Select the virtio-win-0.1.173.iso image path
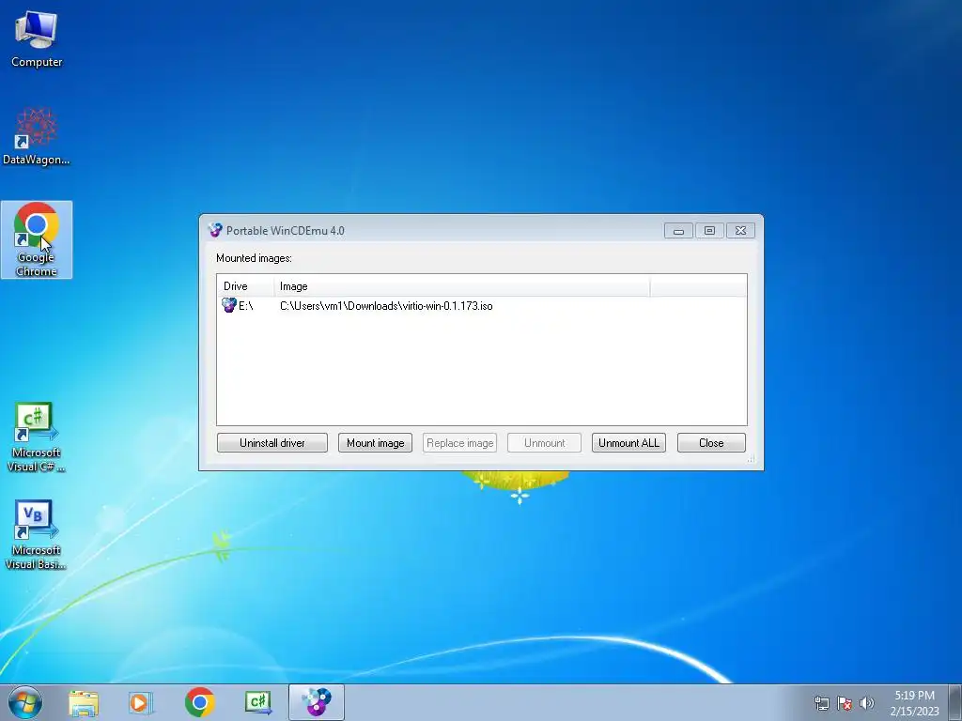Viewport: 962px width, 721px height. [386, 306]
